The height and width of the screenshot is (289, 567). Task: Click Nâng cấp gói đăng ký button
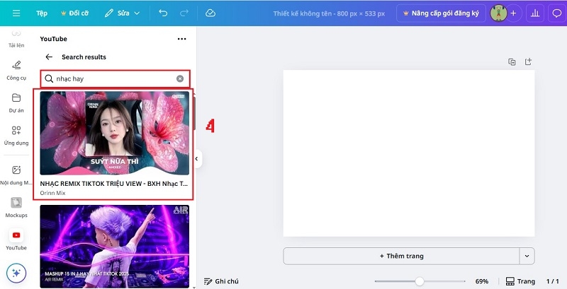click(441, 13)
